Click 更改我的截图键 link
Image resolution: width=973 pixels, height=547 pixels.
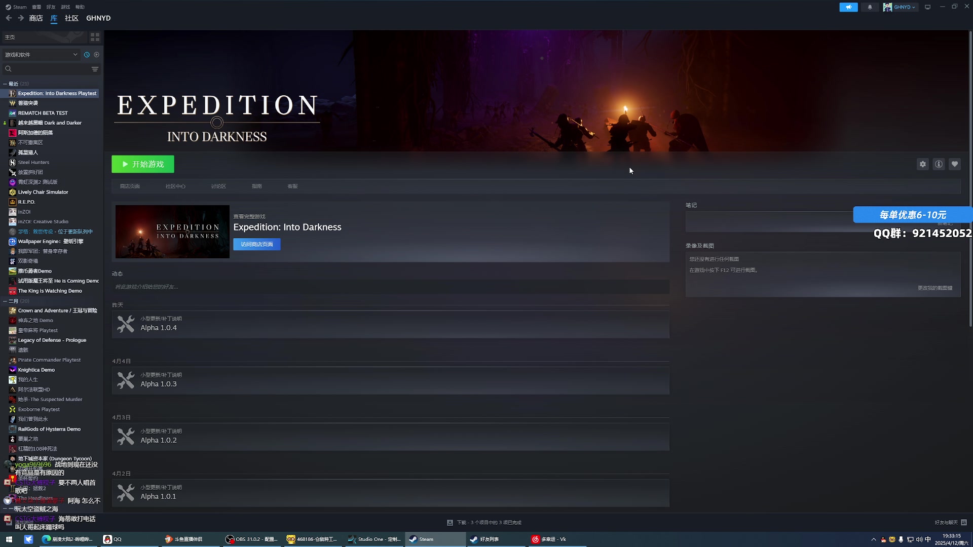[935, 288]
